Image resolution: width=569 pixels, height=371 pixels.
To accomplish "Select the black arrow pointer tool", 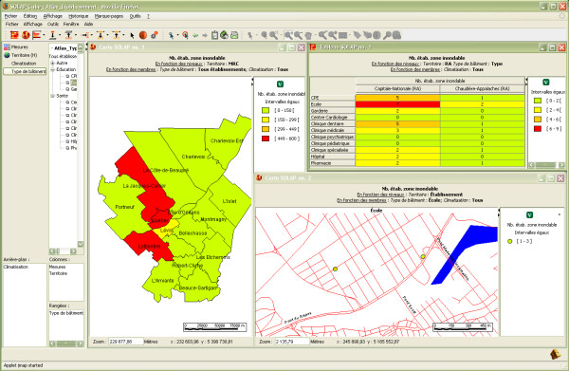I will [132, 35].
